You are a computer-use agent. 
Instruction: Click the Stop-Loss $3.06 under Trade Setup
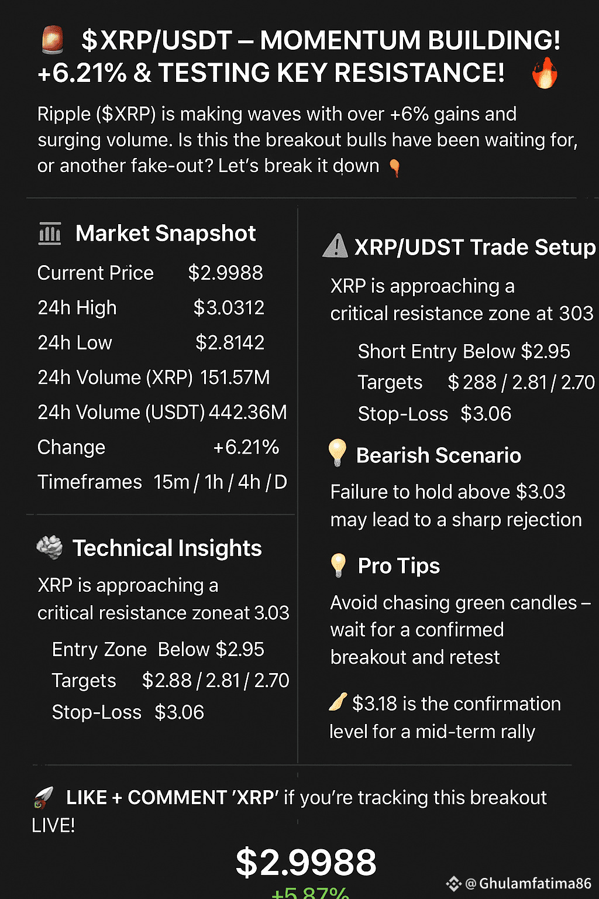[435, 414]
